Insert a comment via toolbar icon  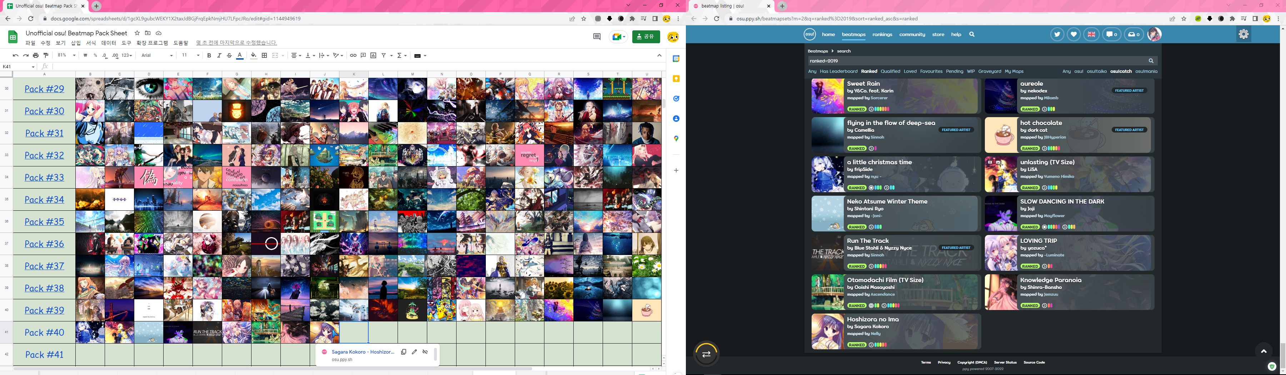[363, 55]
